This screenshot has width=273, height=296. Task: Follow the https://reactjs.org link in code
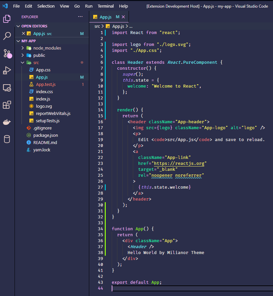tap(179, 163)
